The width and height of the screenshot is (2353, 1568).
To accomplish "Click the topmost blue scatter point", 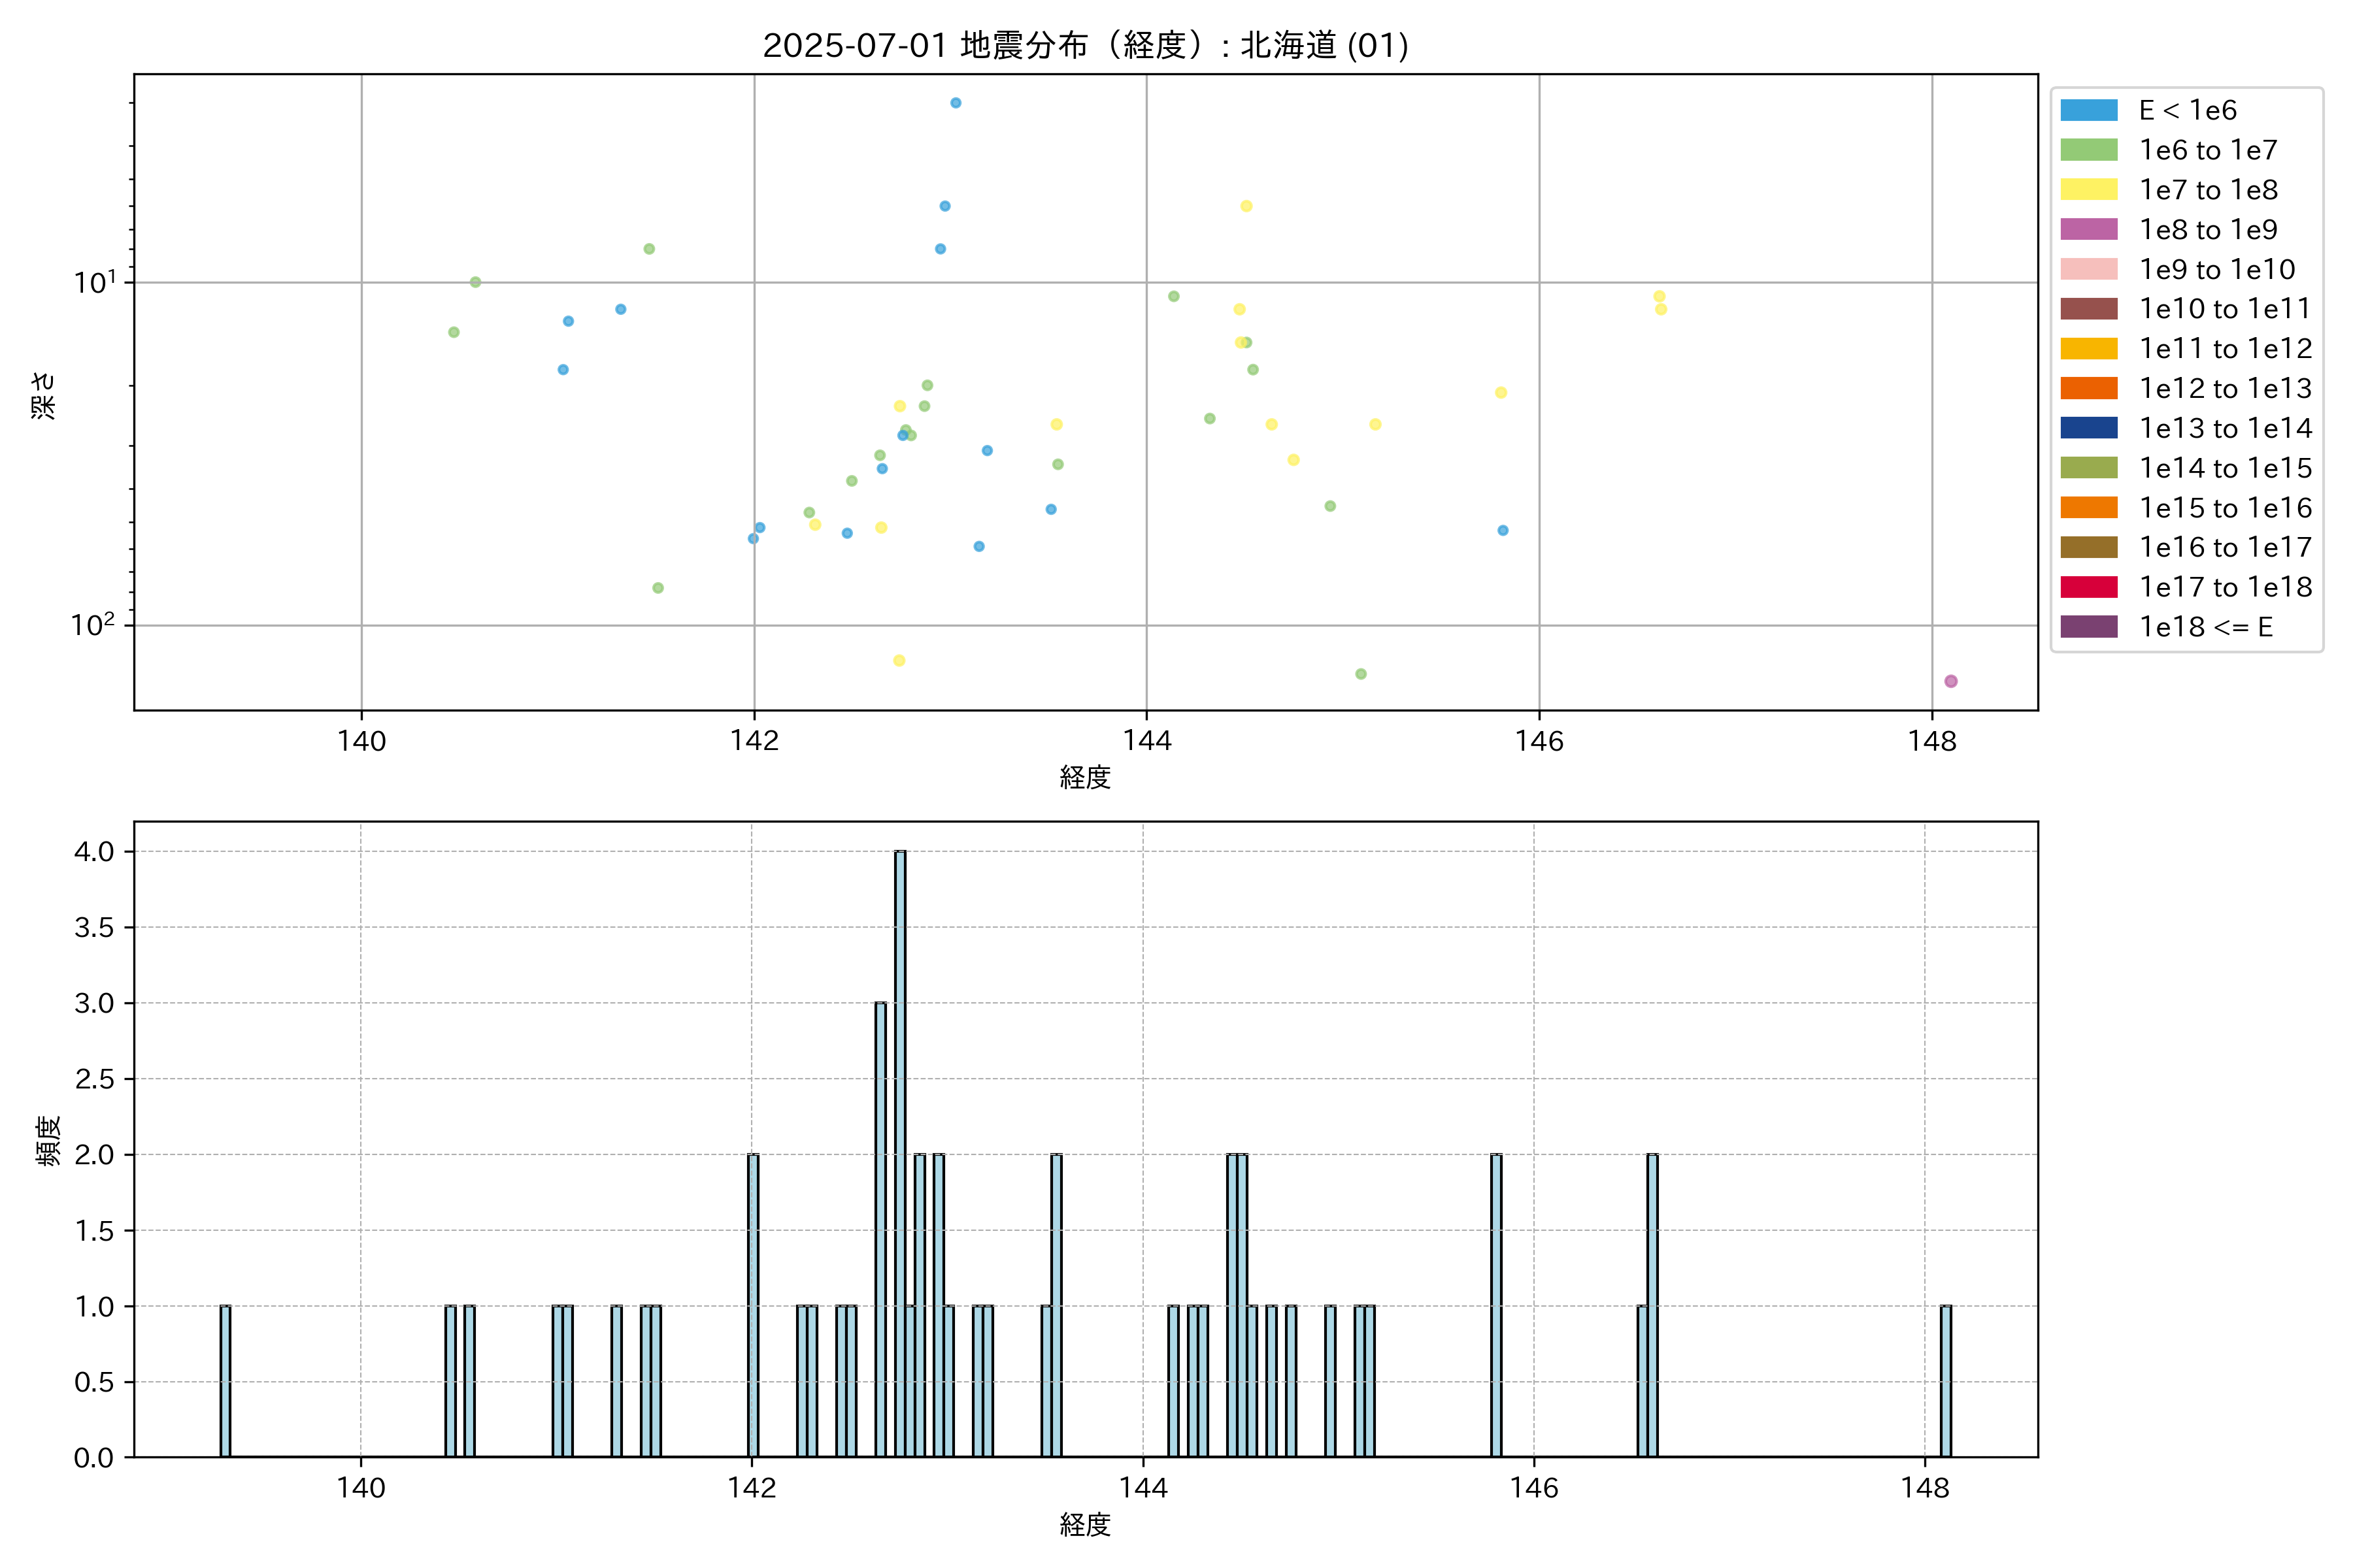I will [x=956, y=103].
